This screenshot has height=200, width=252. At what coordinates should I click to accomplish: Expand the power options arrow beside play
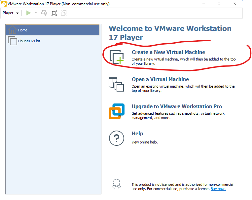(36, 13)
